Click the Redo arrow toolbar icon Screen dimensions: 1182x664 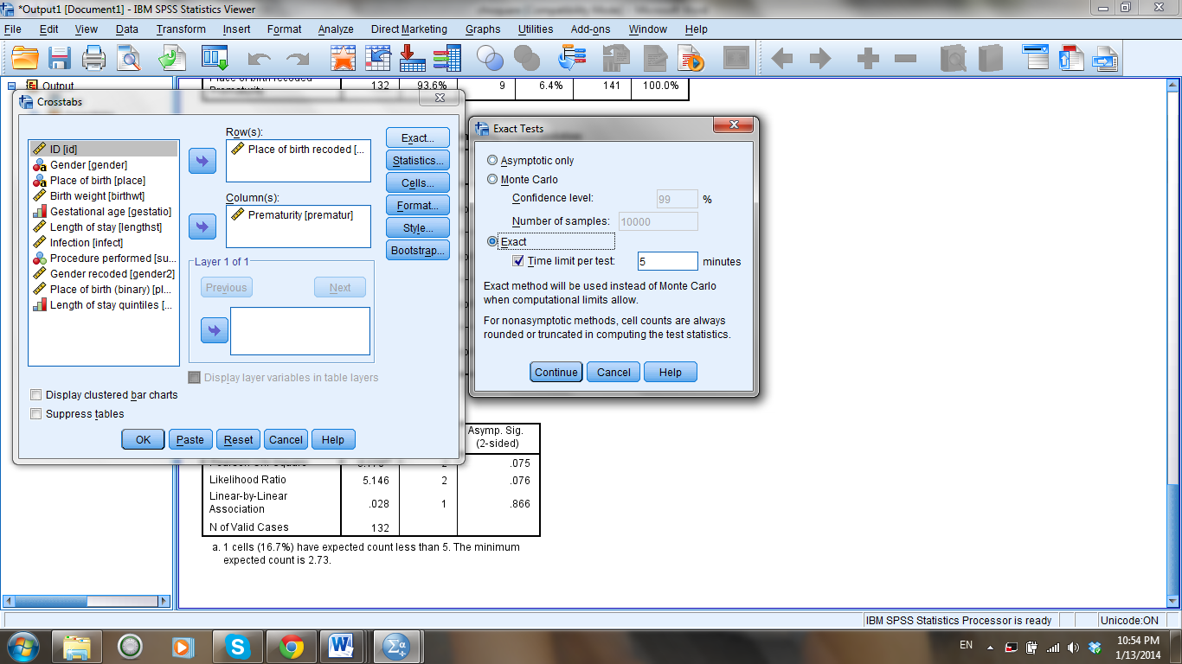(298, 59)
